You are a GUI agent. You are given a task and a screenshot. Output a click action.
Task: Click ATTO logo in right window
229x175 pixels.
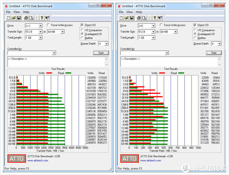[x=129, y=159]
